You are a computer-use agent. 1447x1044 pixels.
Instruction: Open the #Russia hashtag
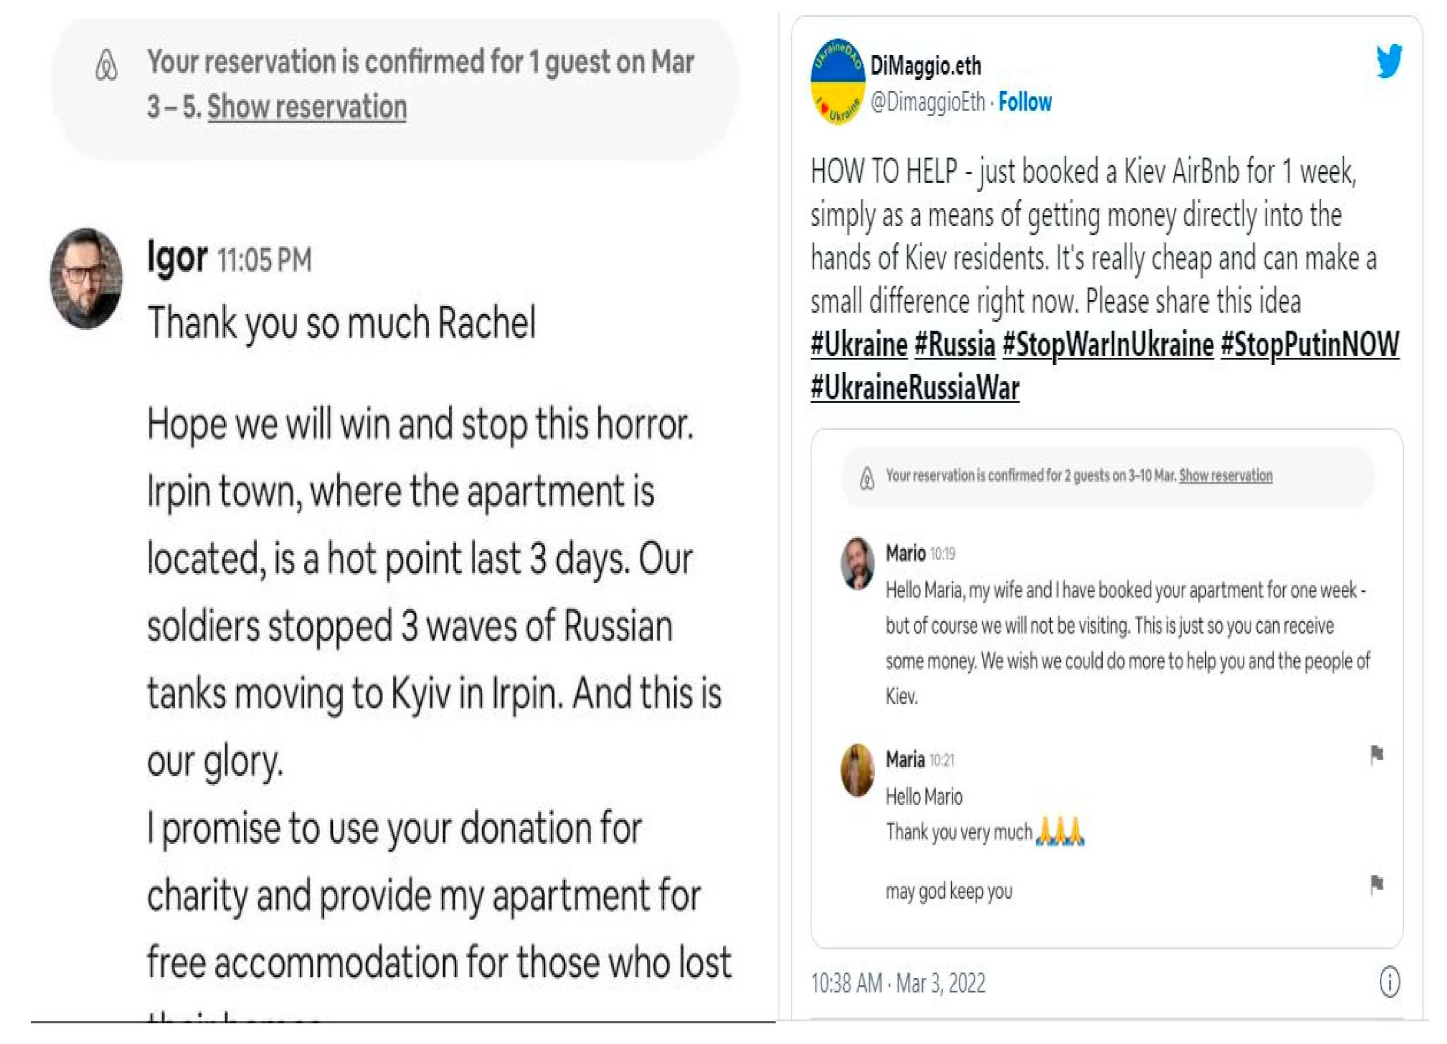coord(954,345)
